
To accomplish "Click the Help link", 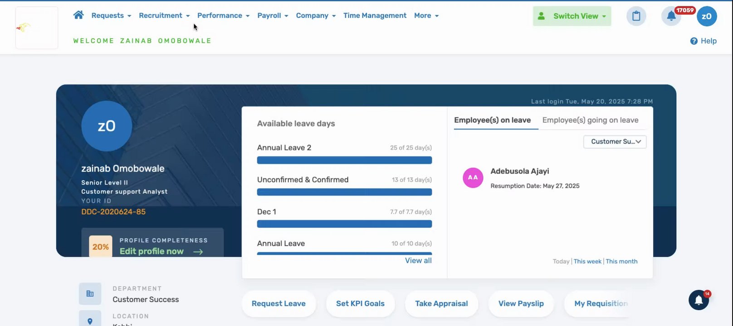I will (709, 41).
